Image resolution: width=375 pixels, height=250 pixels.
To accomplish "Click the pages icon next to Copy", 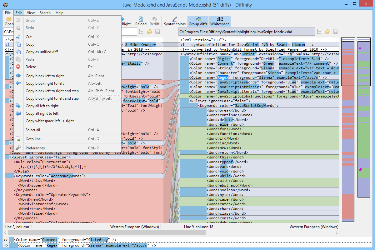I will tap(18, 44).
